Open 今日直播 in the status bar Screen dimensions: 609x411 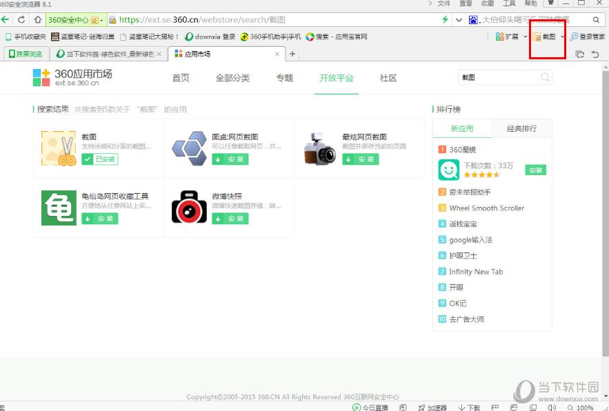click(370, 408)
